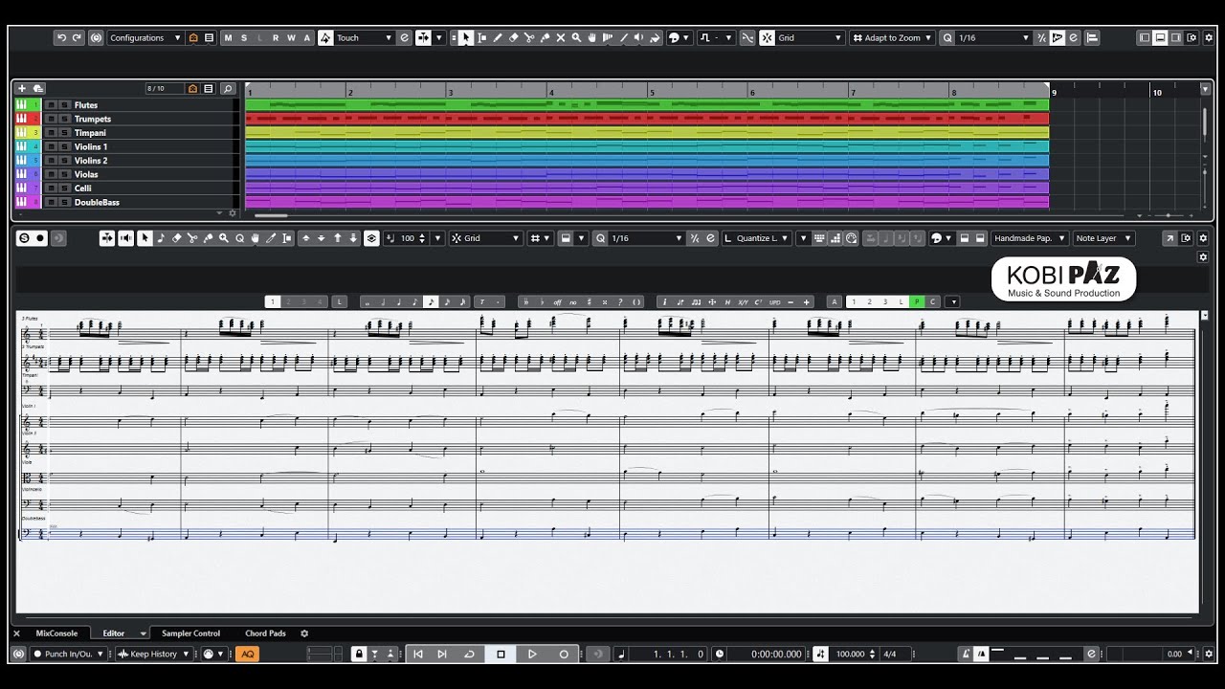Open the Handmade Paper dropdown in score editor
Viewport: 1225px width, 689px height.
(x=1029, y=238)
